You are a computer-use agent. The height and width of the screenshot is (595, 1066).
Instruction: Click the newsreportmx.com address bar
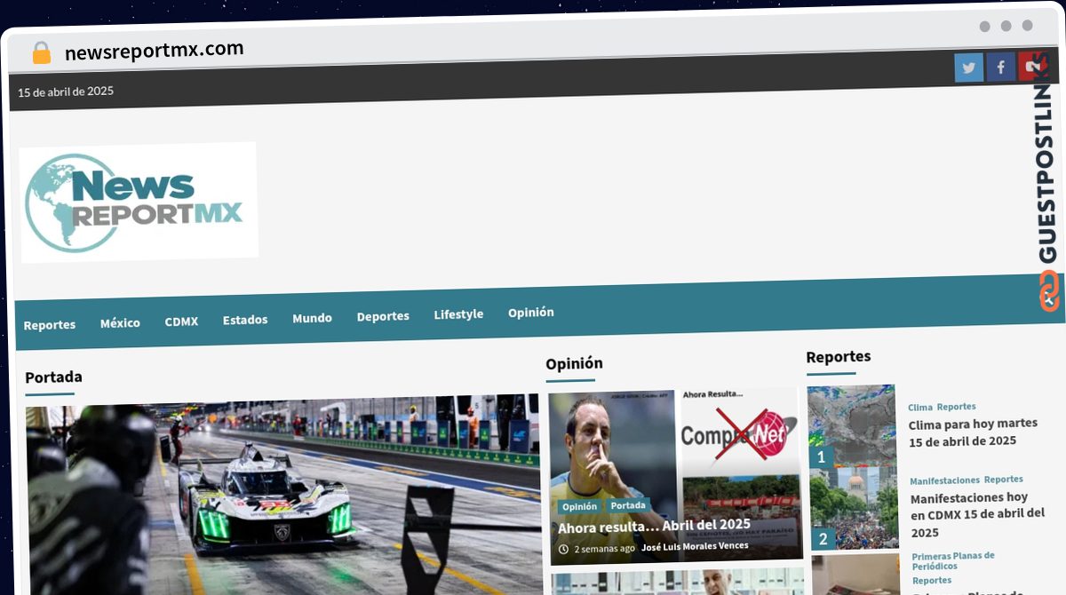click(155, 51)
